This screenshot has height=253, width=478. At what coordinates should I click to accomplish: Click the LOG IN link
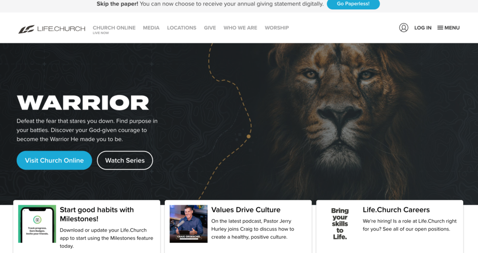423,27
